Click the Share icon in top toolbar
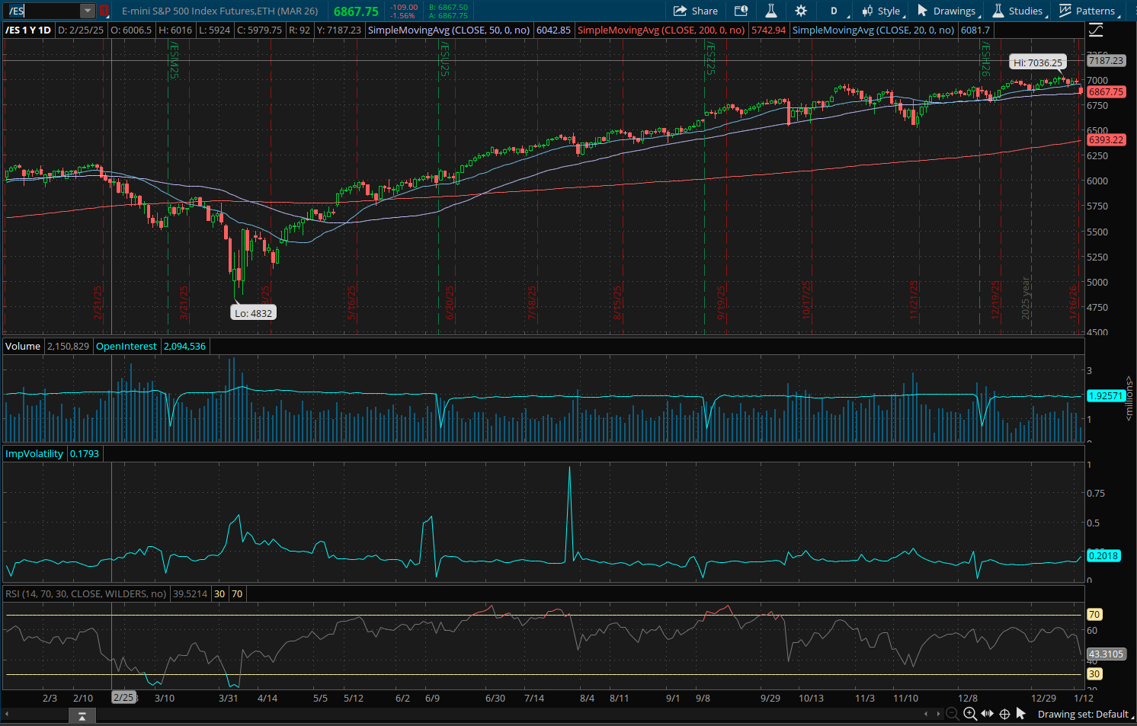This screenshot has width=1137, height=726. 696,11
